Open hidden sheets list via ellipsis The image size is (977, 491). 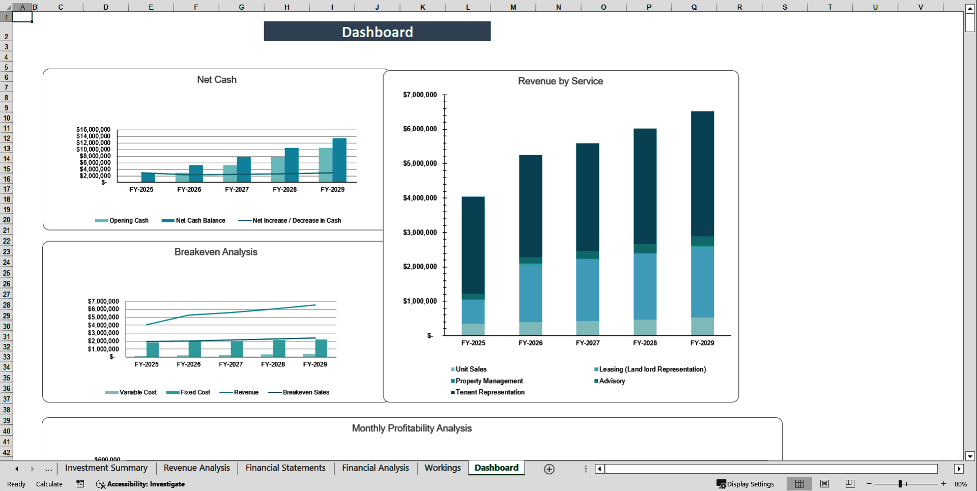click(x=48, y=469)
